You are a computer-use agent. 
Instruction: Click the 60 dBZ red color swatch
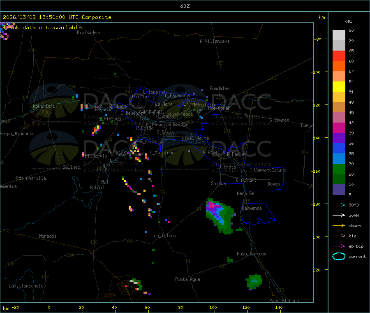339,56
